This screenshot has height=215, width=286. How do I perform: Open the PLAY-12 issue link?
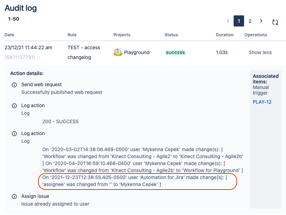point(262,102)
